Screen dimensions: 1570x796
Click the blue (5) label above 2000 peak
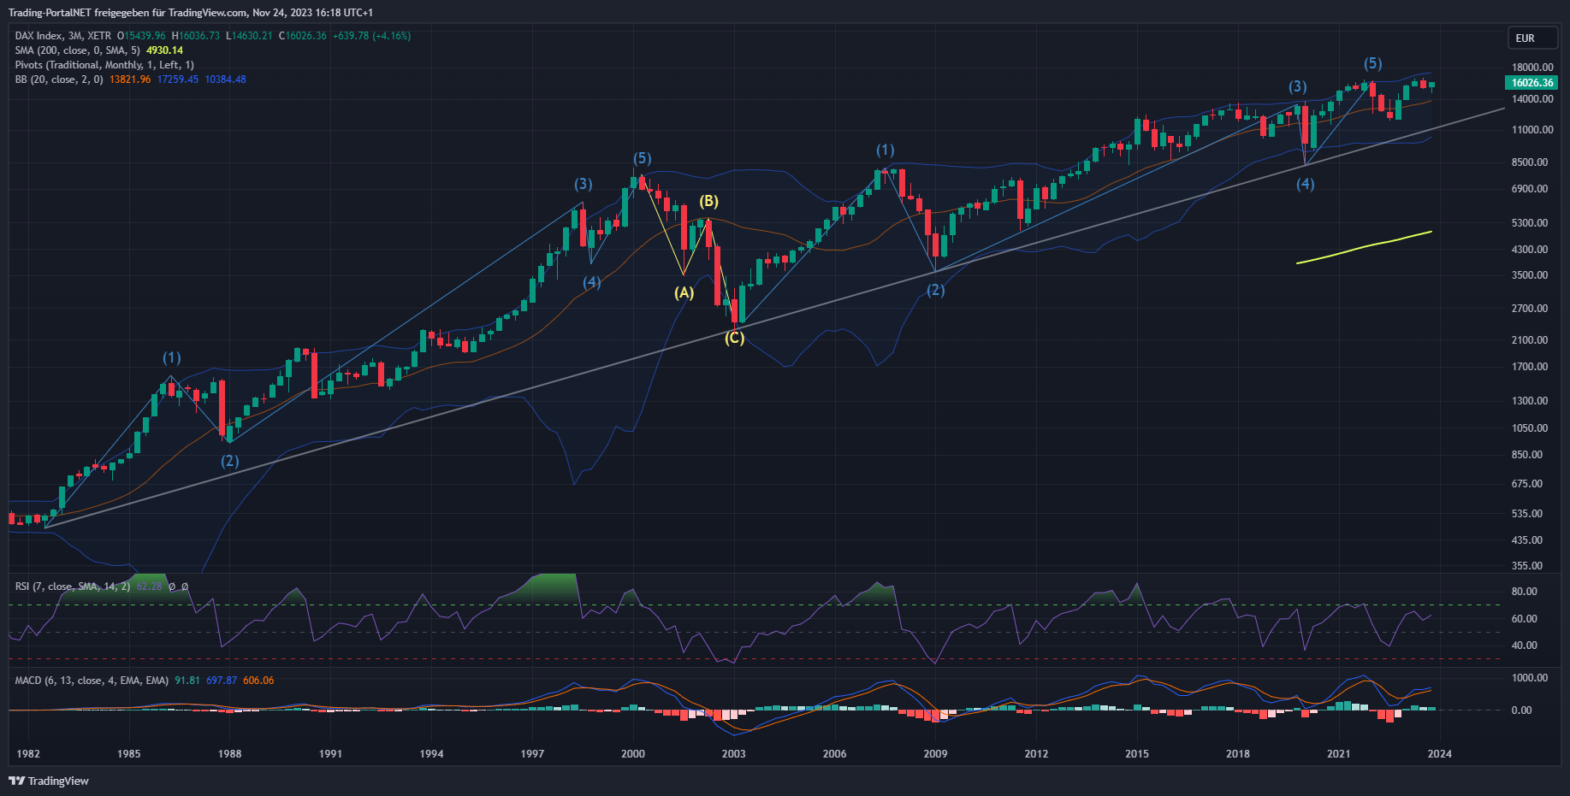642,158
